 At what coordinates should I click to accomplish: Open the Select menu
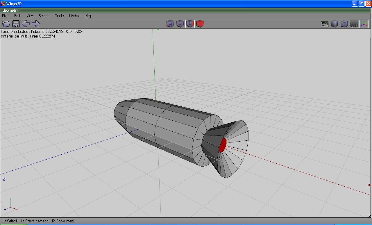[44, 16]
